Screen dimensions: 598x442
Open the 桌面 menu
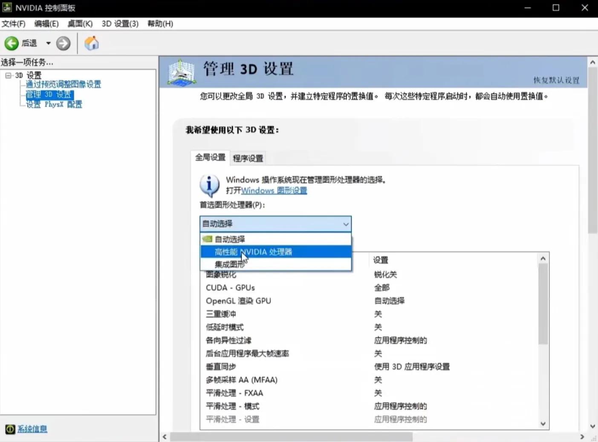(80, 24)
